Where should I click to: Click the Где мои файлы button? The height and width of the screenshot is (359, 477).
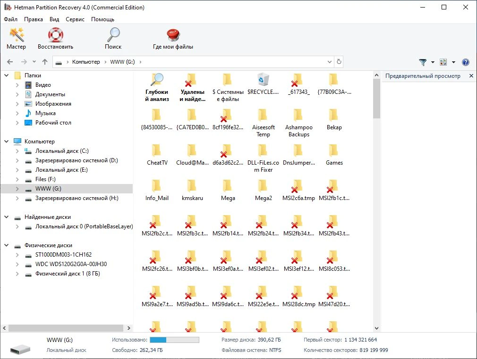[173, 38]
